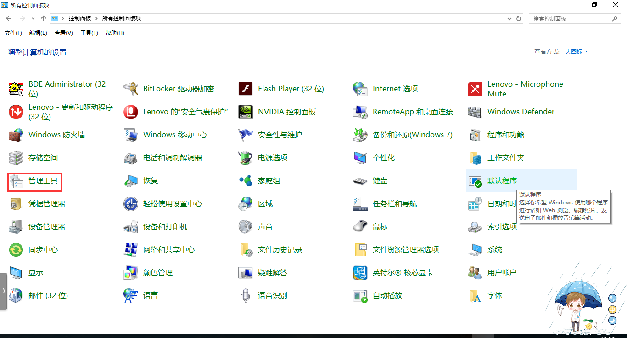
Task: Open Lenovo Microphone Mute icon
Action: pyautogui.click(x=475, y=89)
